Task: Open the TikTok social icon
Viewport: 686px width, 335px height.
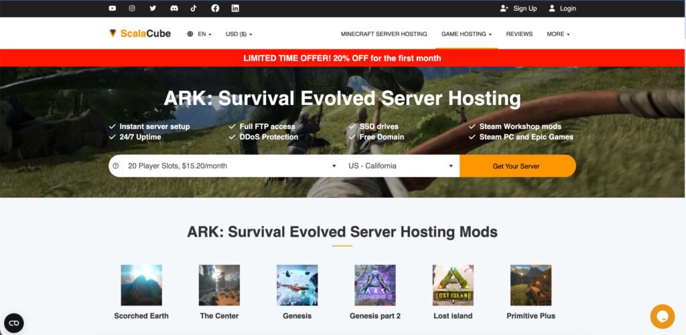Action: pyautogui.click(x=194, y=8)
